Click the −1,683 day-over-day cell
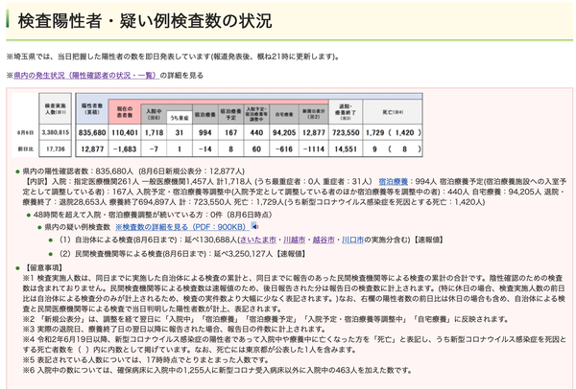The height and width of the screenshot is (389, 576). click(x=125, y=149)
